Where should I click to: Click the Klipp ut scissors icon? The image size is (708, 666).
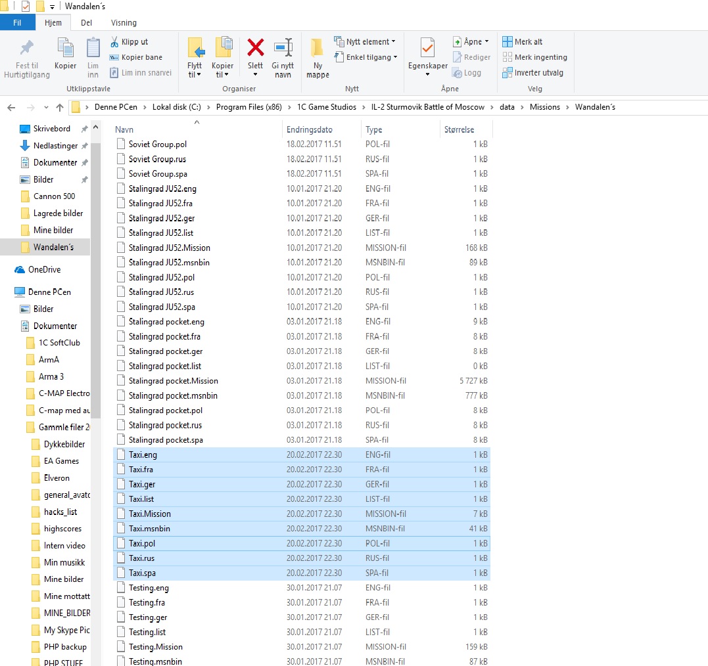pos(114,41)
